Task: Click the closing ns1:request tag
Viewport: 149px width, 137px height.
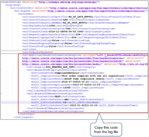Action: 24,117
